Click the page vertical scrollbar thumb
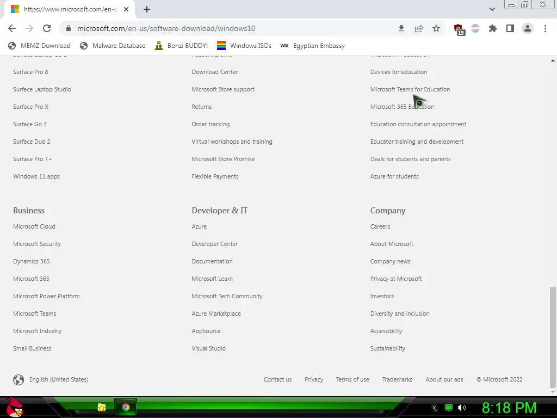Screen dimensions: 557x418 click(553, 337)
